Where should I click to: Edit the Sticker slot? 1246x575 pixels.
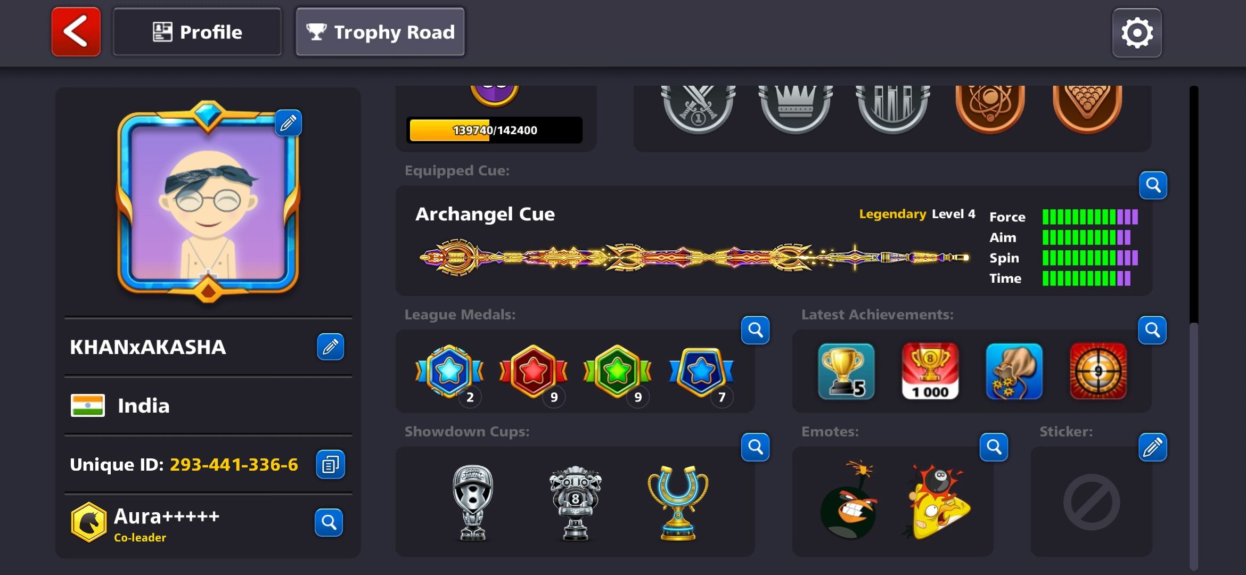pyautogui.click(x=1152, y=447)
